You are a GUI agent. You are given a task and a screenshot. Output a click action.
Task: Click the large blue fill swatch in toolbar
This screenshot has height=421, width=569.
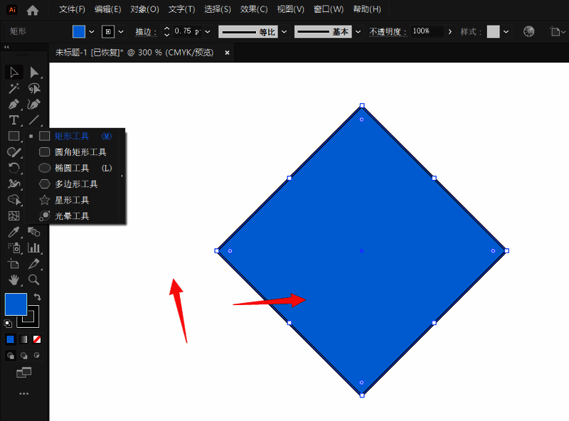(x=16, y=304)
